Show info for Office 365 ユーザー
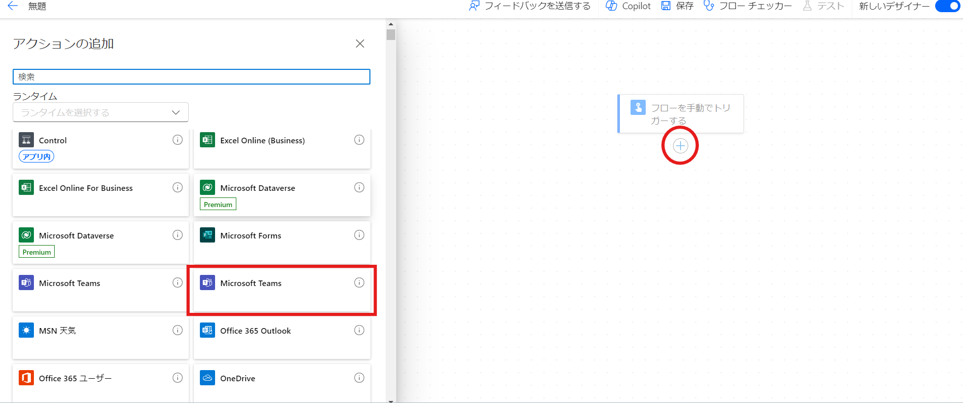Image resolution: width=963 pixels, height=403 pixels. 178,378
